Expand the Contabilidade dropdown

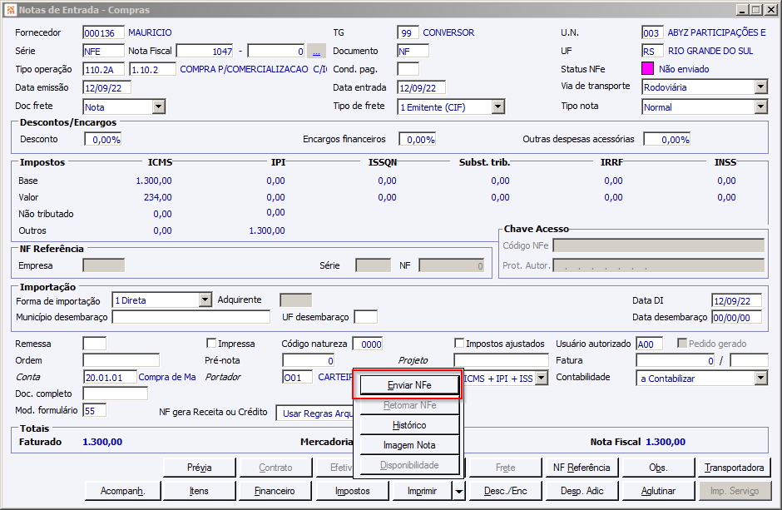(760, 378)
